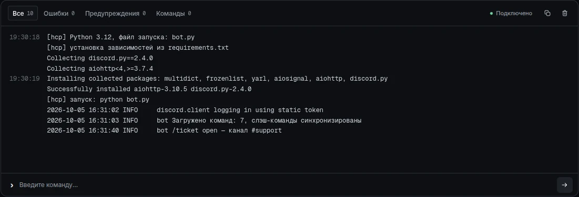This screenshot has height=197, width=579.
Task: Click the Successfully installed aiohttp log line
Action: (149, 89)
